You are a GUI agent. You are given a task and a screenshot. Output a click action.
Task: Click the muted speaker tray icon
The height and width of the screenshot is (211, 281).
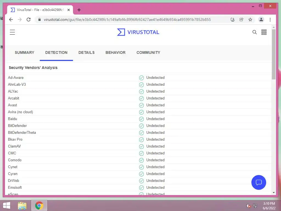pyautogui.click(x=248, y=206)
